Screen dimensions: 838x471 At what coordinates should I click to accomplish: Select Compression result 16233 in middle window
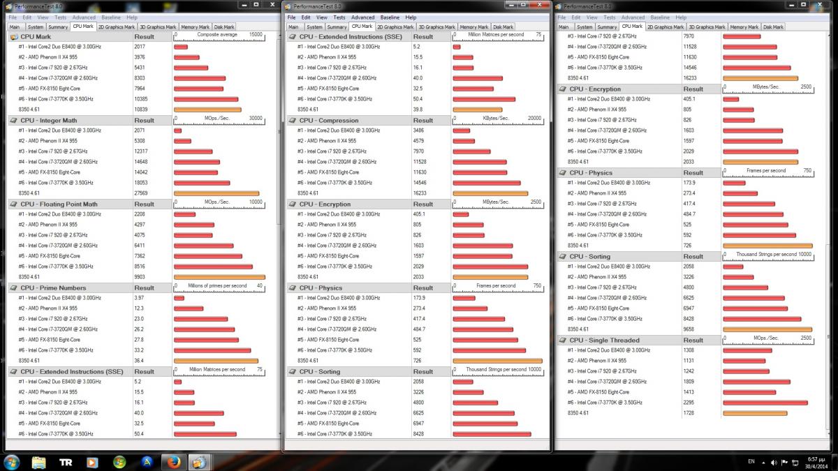click(x=420, y=193)
